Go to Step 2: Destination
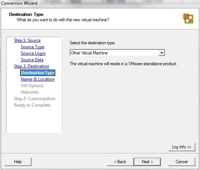Image resolution: width=200 pixels, height=170 pixels. tap(32, 66)
